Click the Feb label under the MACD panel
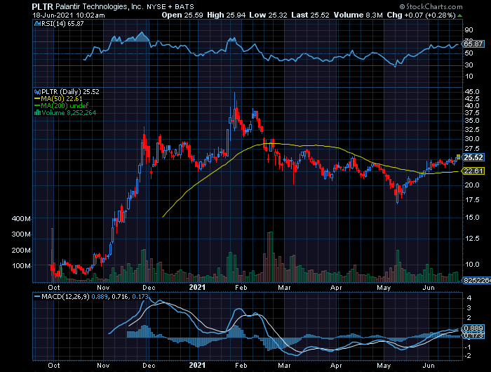 coord(241,366)
